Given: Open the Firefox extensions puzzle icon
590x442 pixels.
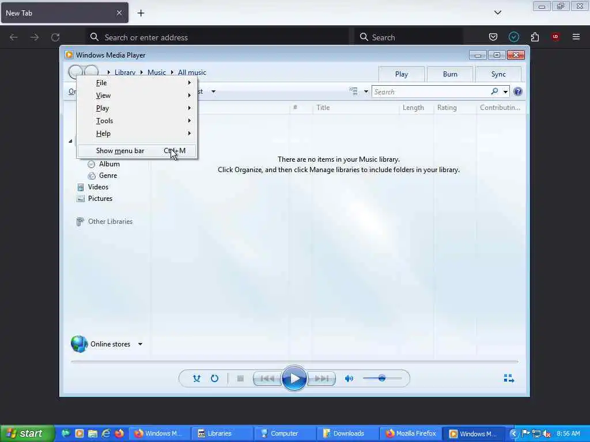Looking at the screenshot, I should click(535, 37).
